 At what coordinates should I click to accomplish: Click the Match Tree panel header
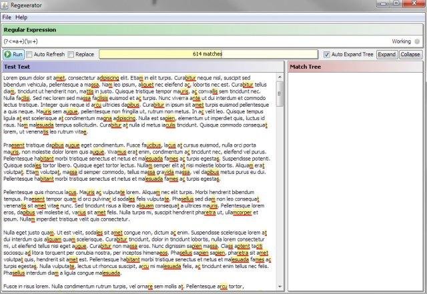356,67
